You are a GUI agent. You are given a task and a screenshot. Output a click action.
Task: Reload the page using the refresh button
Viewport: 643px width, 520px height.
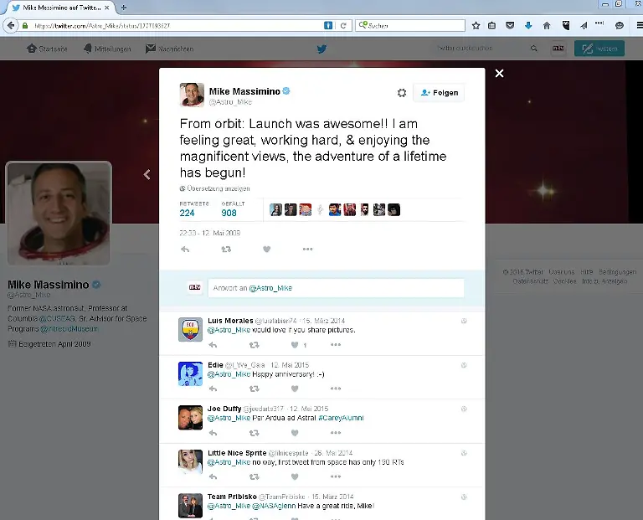point(343,25)
